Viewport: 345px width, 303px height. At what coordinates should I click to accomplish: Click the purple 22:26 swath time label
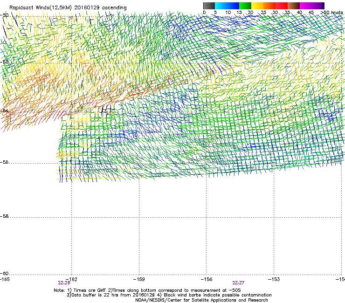64,283
